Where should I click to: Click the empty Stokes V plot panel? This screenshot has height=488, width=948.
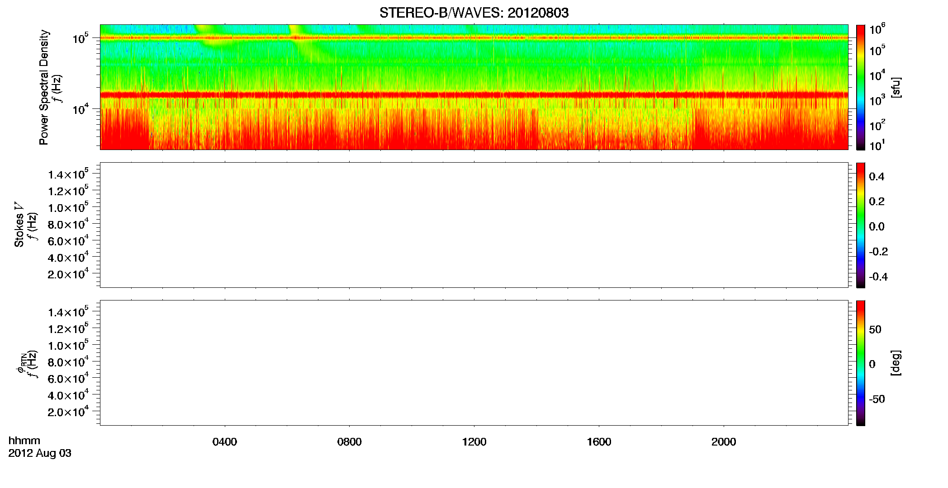tap(474, 225)
